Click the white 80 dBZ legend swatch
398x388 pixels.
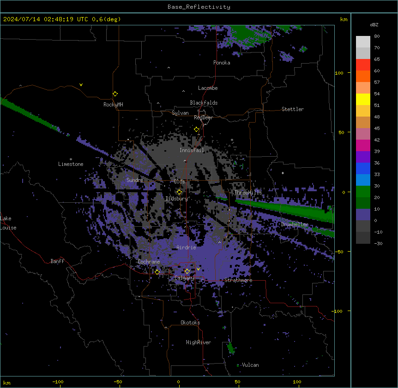[363, 41]
